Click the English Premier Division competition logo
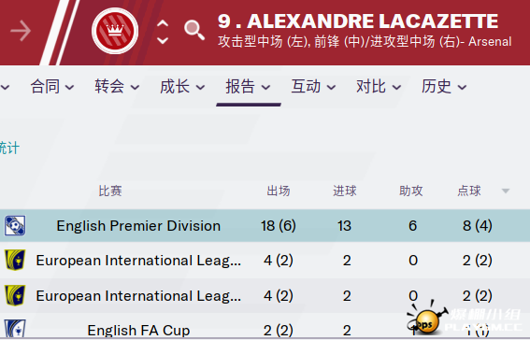The height and width of the screenshot is (340, 530). [x=15, y=225]
